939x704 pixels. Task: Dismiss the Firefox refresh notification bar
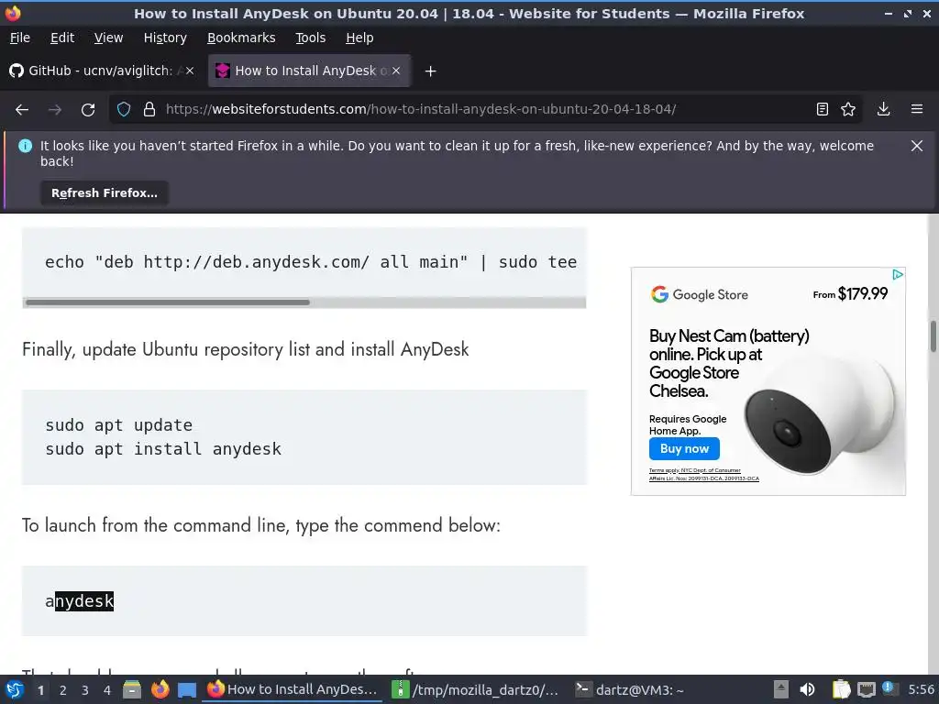pos(916,146)
